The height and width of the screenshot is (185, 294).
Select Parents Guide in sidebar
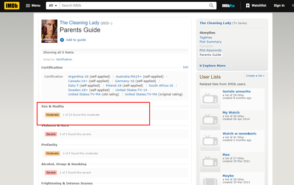click(210, 55)
